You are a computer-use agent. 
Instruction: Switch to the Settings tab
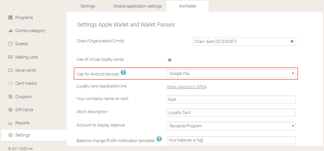pos(88,6)
